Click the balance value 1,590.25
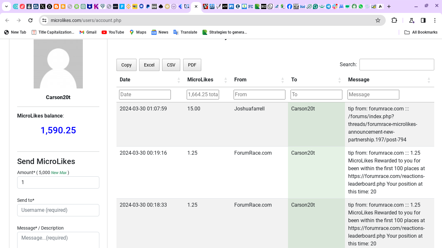Screen dimensions: 442x248 click(x=58, y=130)
